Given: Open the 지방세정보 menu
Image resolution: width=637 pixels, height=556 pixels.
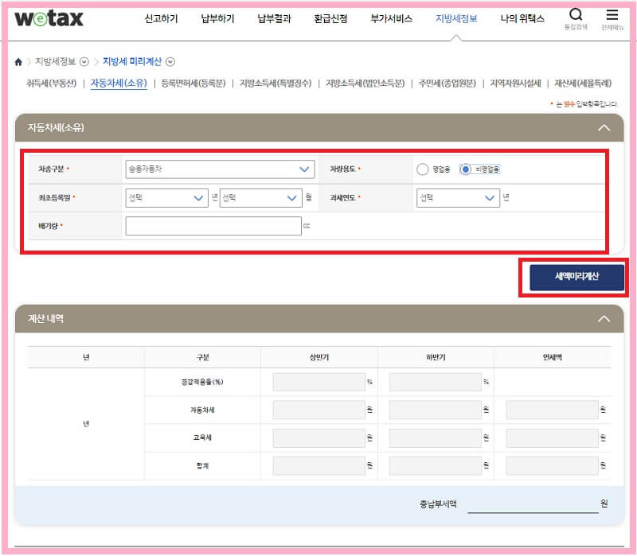Looking at the screenshot, I should (x=456, y=18).
